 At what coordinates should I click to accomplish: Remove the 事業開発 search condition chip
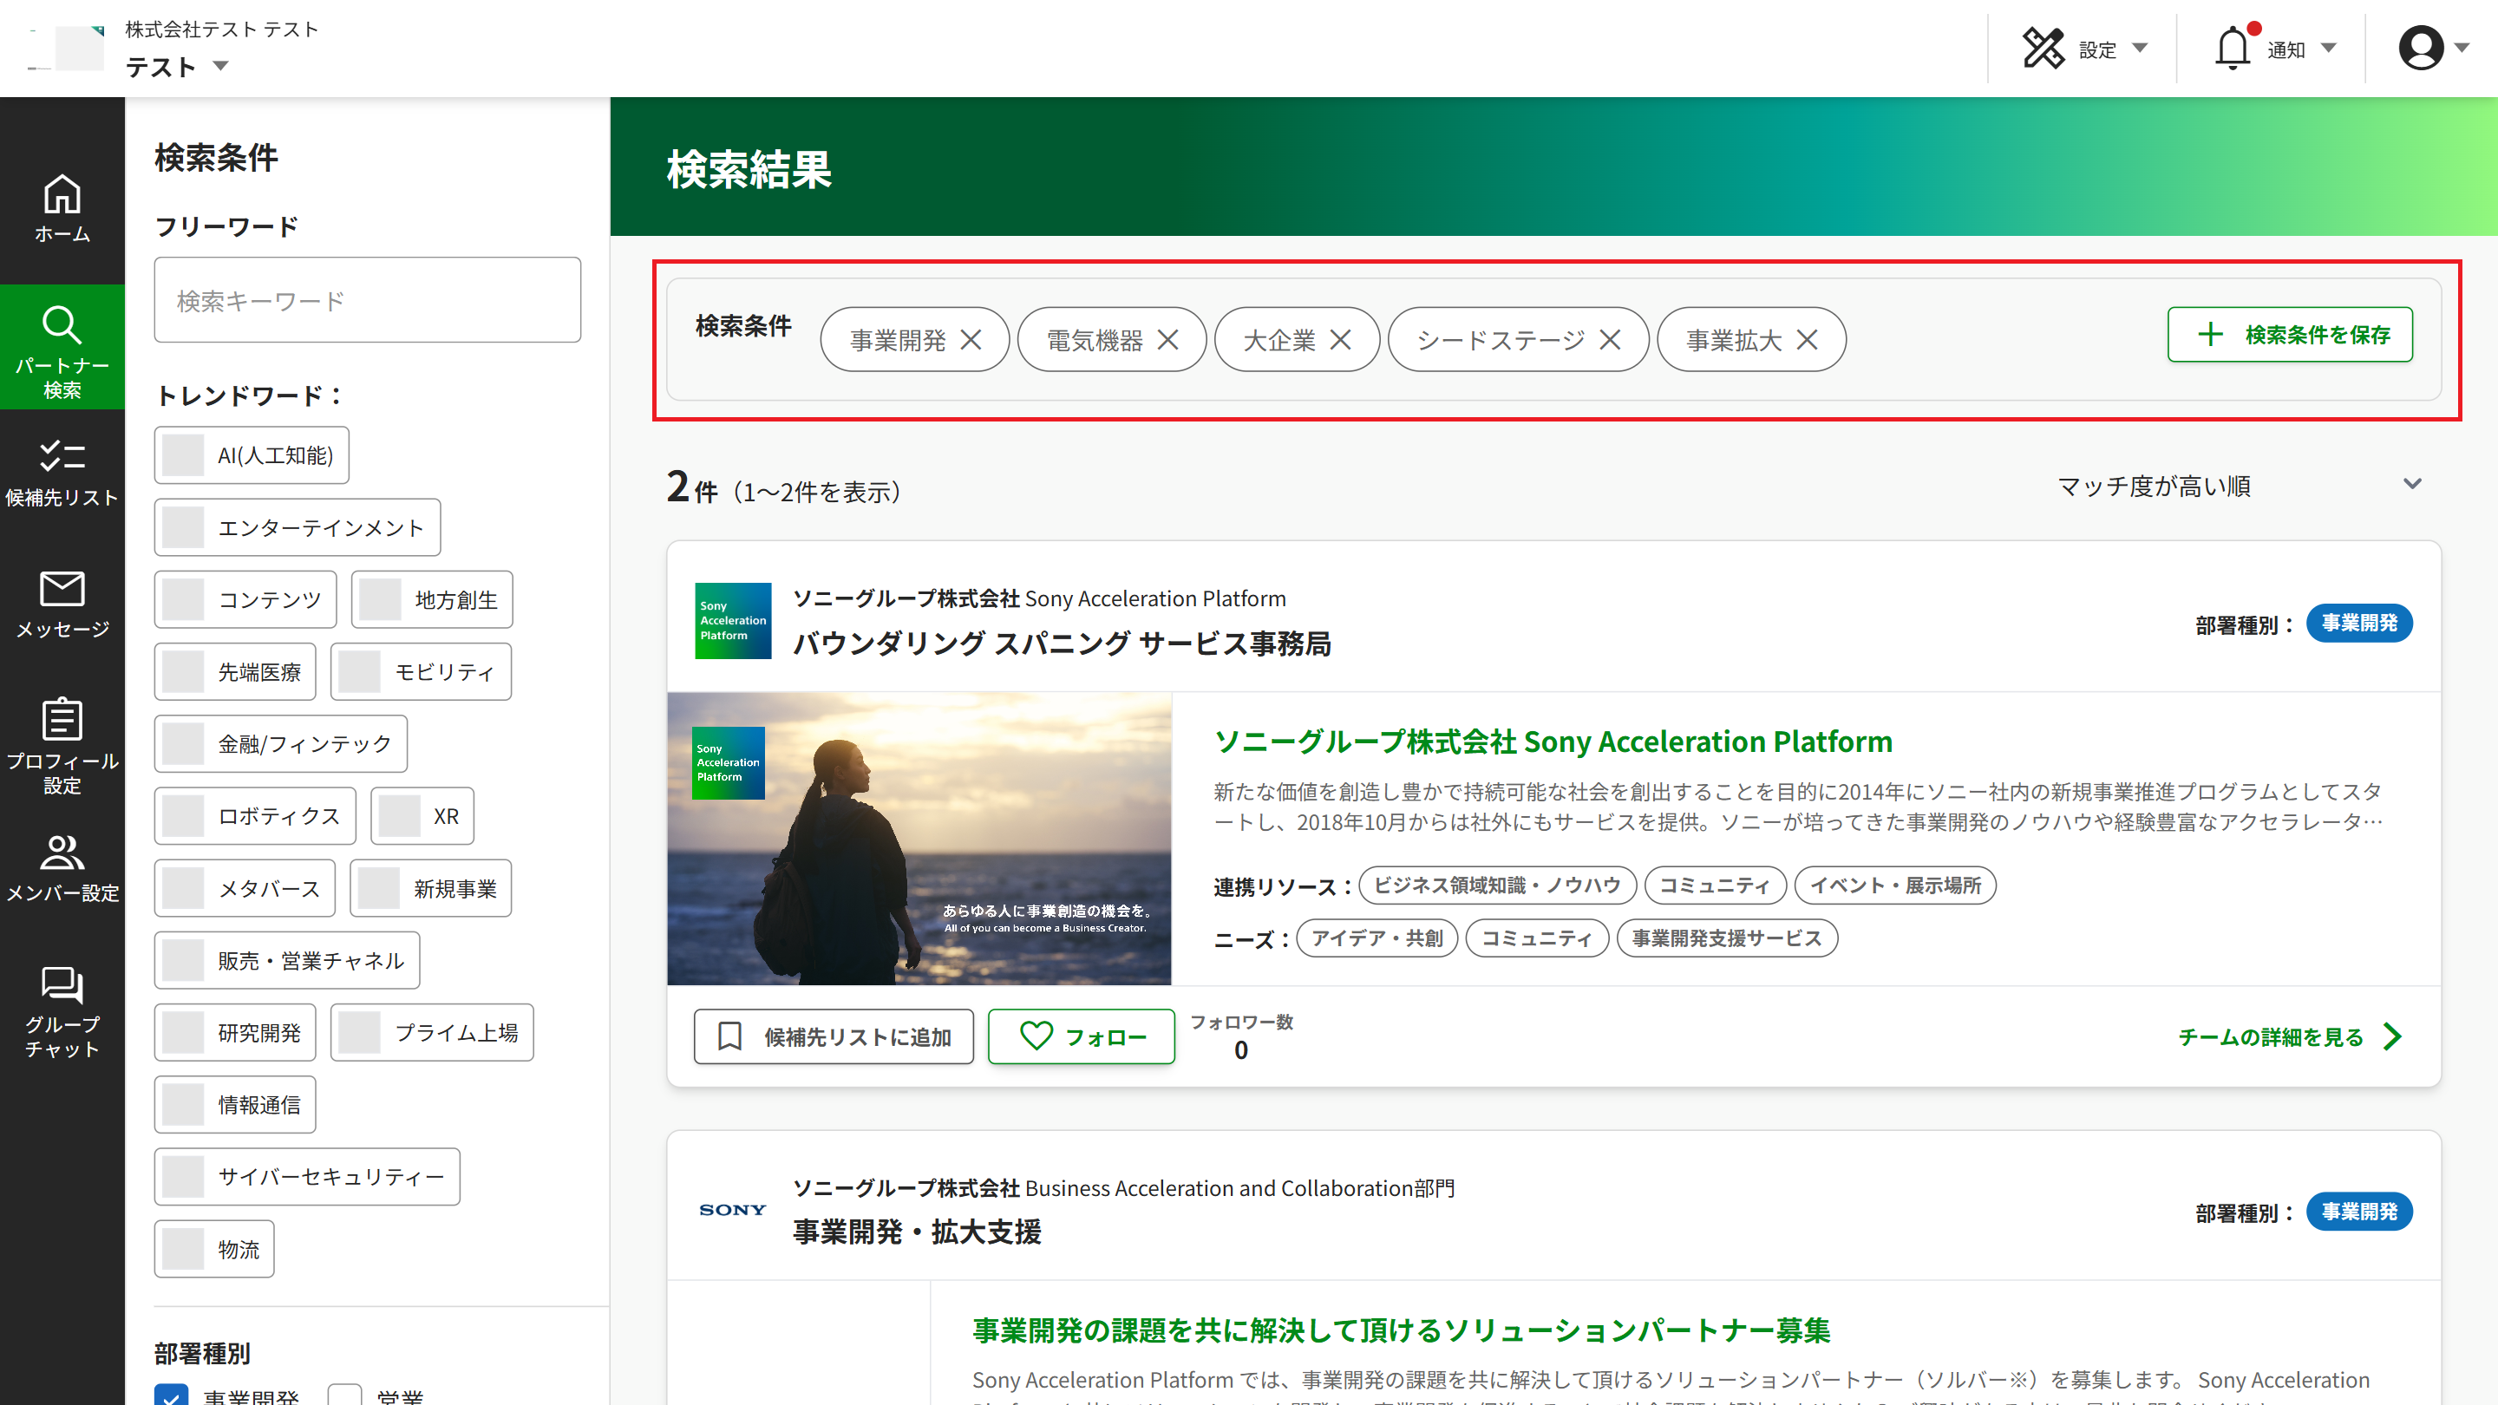(971, 339)
